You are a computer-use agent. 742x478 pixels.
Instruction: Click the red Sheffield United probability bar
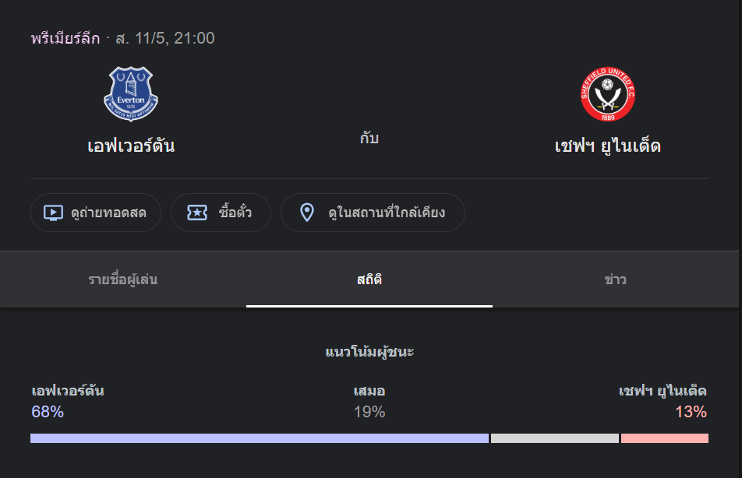(x=664, y=438)
